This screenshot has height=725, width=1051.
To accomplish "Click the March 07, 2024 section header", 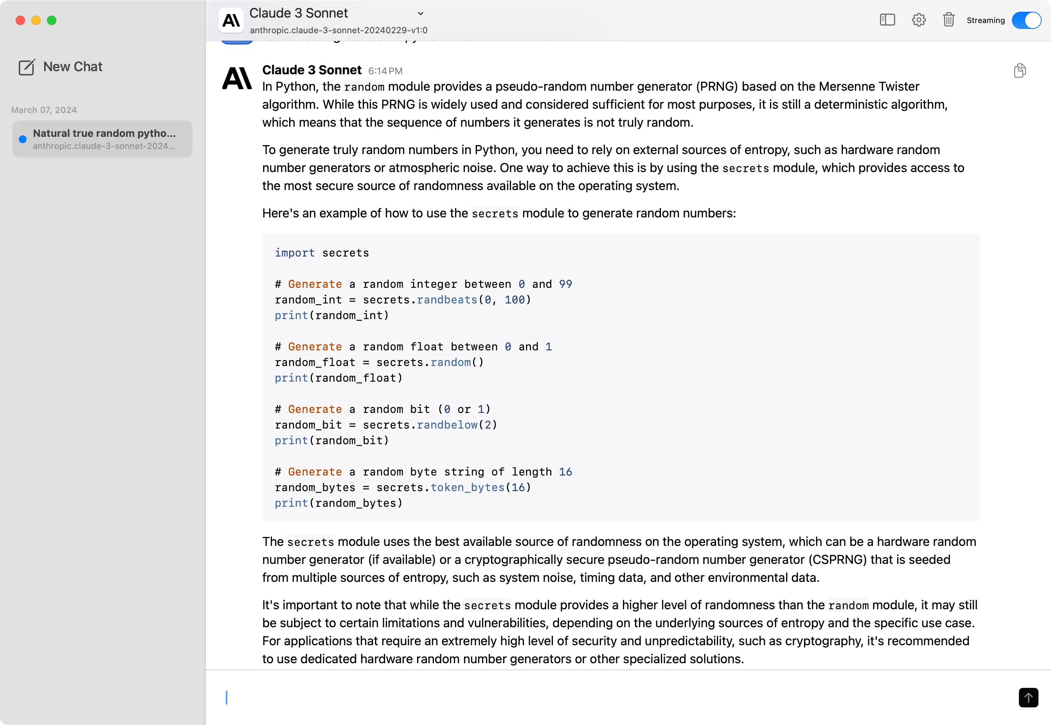I will tap(44, 109).
